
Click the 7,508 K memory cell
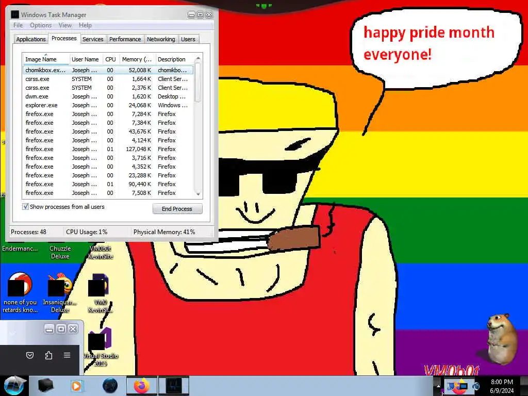[141, 193]
